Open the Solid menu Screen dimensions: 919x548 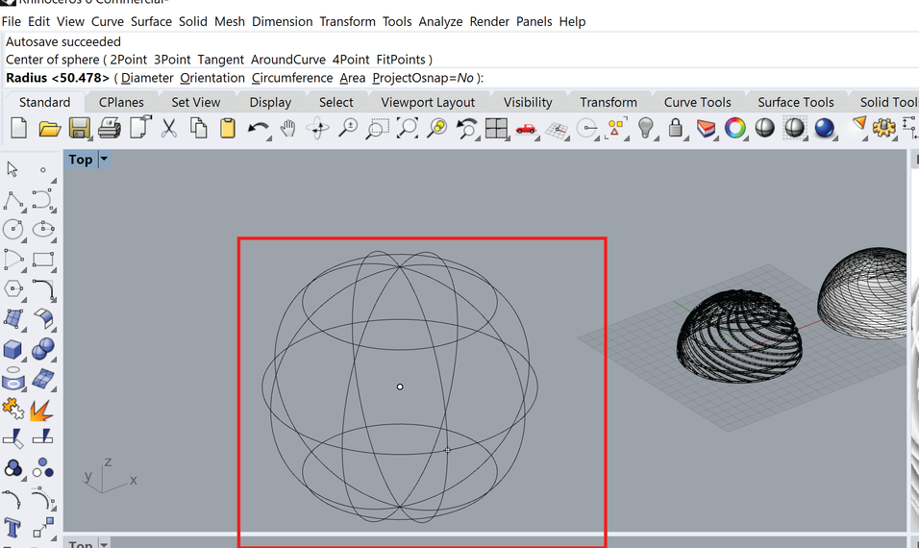193,22
